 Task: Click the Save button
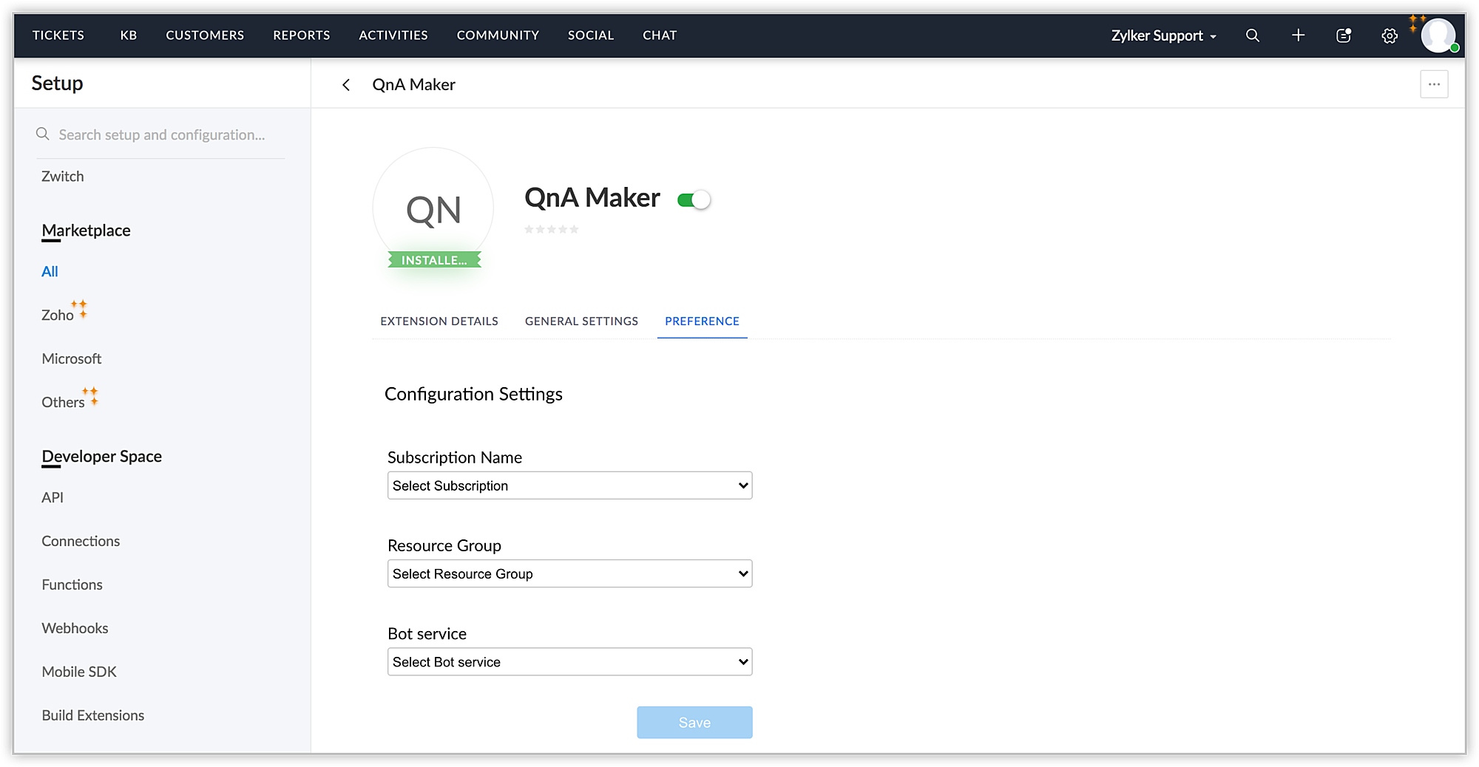click(x=694, y=723)
